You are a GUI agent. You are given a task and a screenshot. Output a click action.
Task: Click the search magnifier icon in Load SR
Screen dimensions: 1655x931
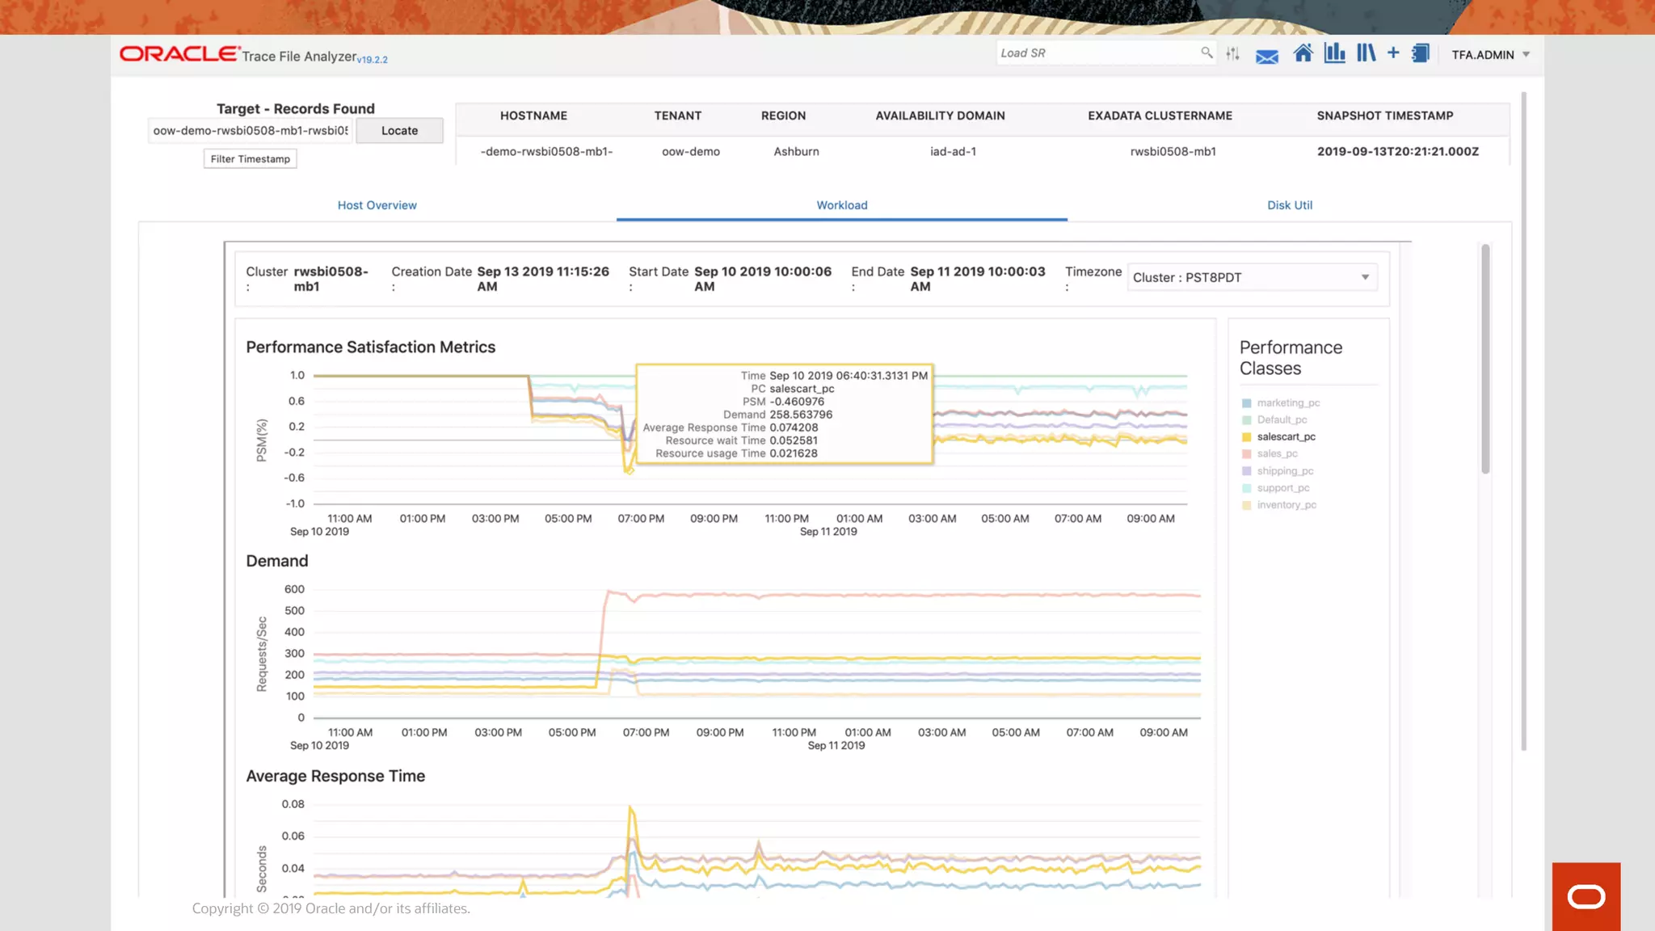point(1207,53)
